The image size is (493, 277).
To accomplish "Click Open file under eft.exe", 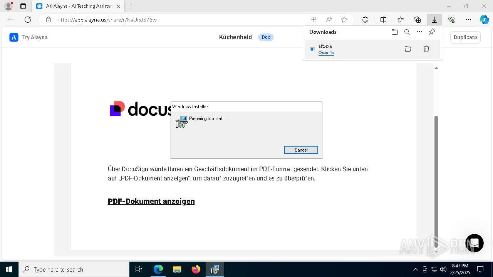I will tap(326, 53).
